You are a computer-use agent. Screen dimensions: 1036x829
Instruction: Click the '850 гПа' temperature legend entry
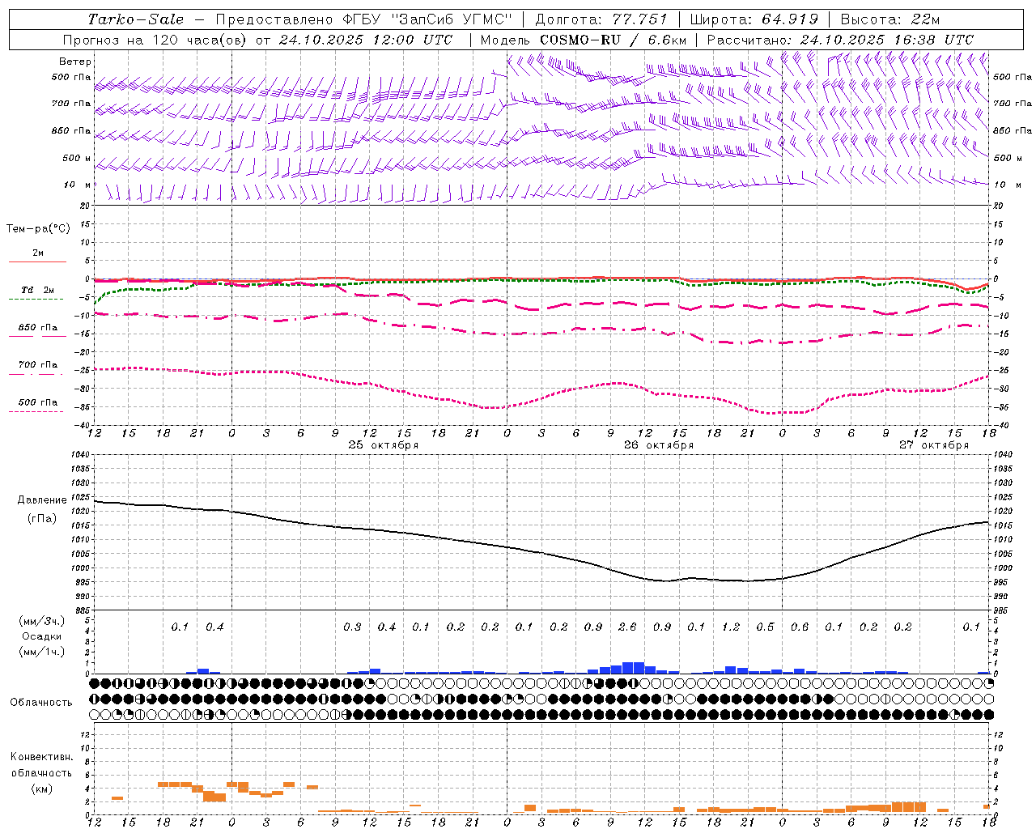coord(37,328)
